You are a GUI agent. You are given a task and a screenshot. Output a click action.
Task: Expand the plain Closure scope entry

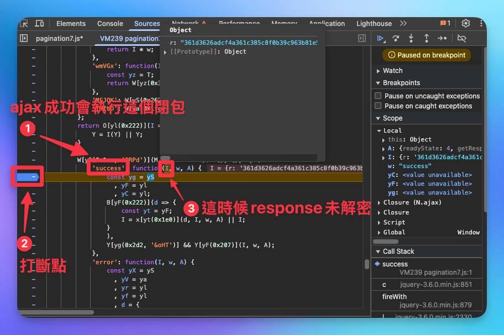379,212
